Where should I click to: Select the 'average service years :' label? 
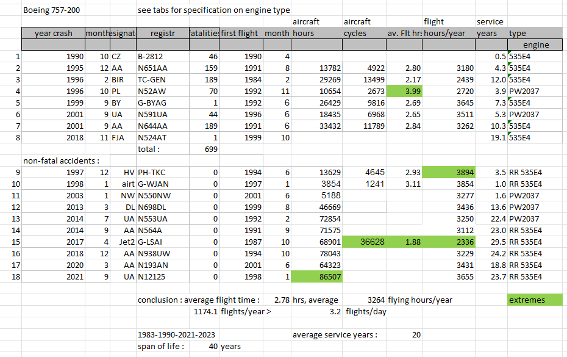[x=335, y=334]
